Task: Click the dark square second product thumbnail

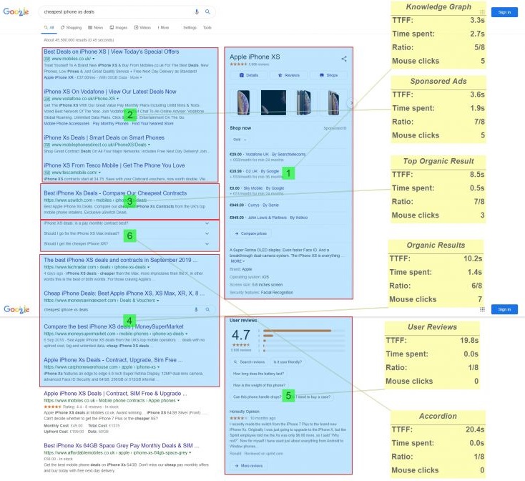Action: pyautogui.click(x=273, y=102)
